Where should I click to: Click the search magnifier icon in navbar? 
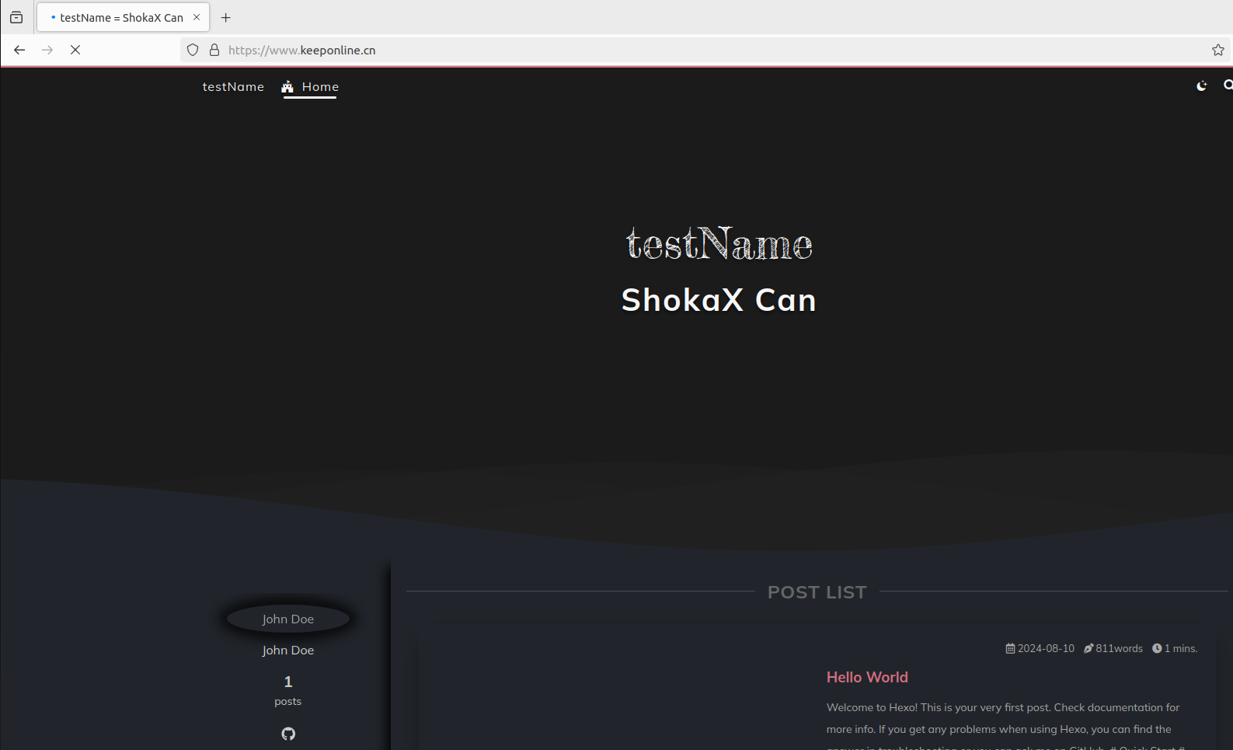point(1228,85)
